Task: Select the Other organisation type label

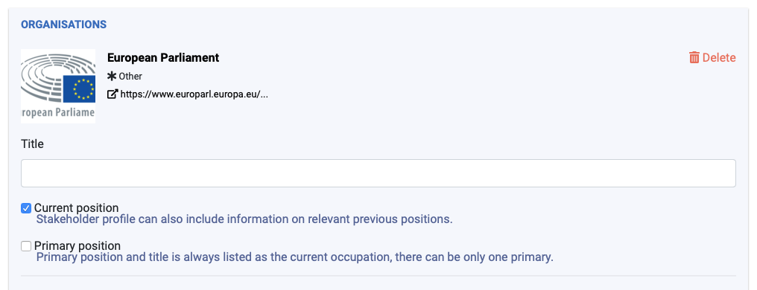Action: 130,76
